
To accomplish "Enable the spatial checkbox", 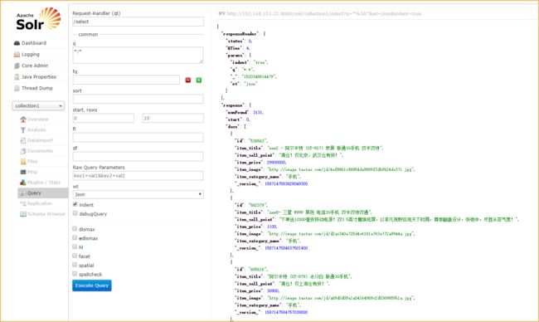I will point(75,265).
